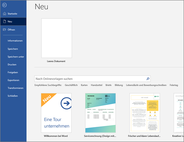
Task: Open the Freigeben option
Action: 13,73
